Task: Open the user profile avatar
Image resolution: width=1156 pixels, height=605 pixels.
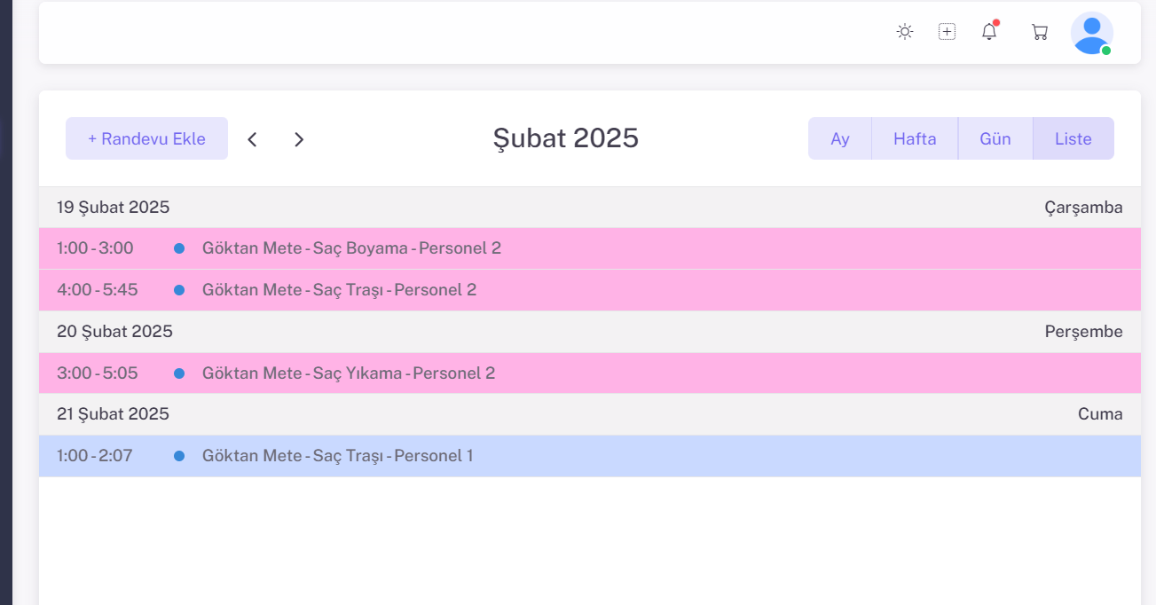Action: [1091, 33]
